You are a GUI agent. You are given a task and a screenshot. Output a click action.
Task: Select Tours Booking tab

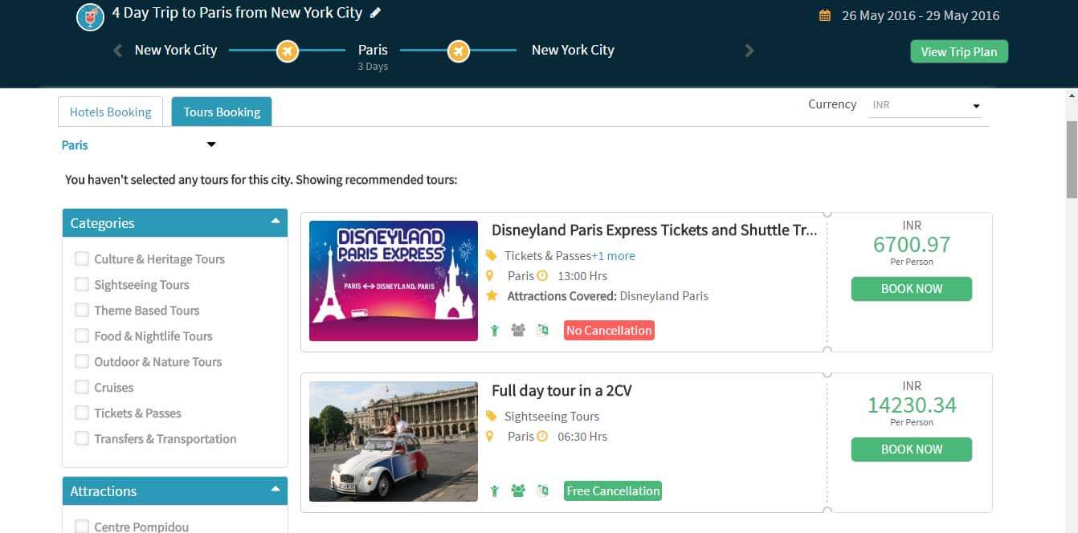[x=222, y=112]
